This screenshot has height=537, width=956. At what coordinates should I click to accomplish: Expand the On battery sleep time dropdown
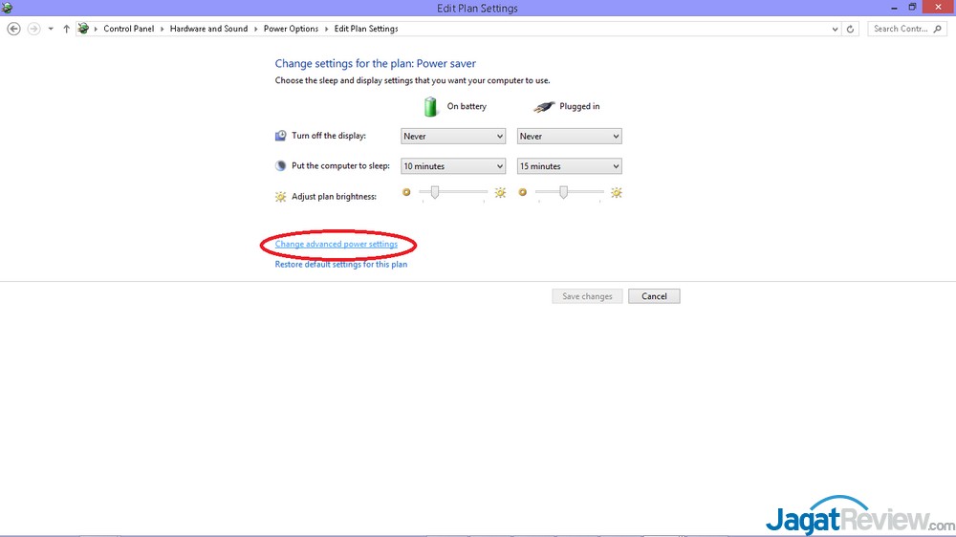452,166
